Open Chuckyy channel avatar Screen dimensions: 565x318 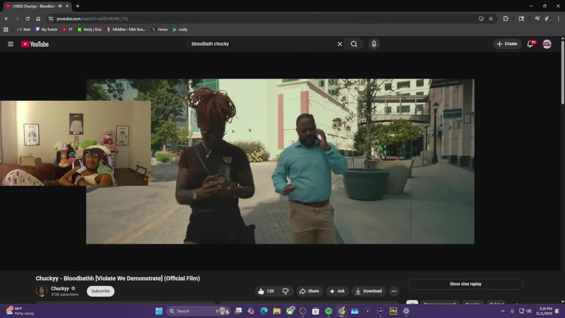coord(41,291)
